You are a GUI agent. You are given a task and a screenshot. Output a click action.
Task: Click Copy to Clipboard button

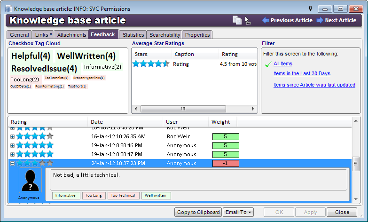click(x=198, y=212)
